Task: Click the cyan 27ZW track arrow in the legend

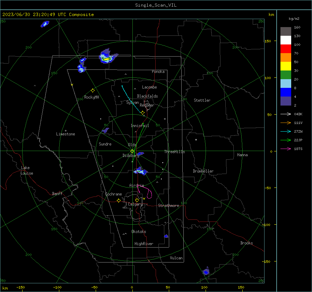Action: [286, 131]
